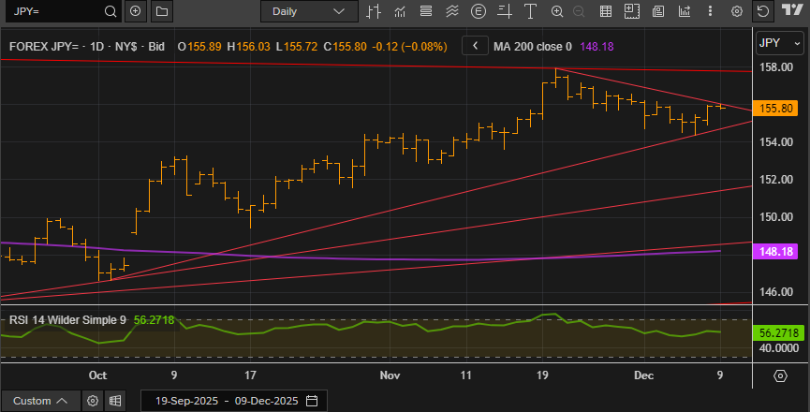
Task: Open the folder icon in top toolbar
Action: [161, 11]
